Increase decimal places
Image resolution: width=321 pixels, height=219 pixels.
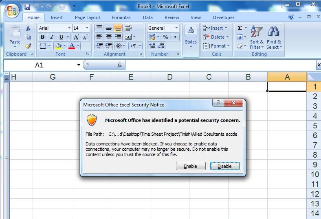152,46
